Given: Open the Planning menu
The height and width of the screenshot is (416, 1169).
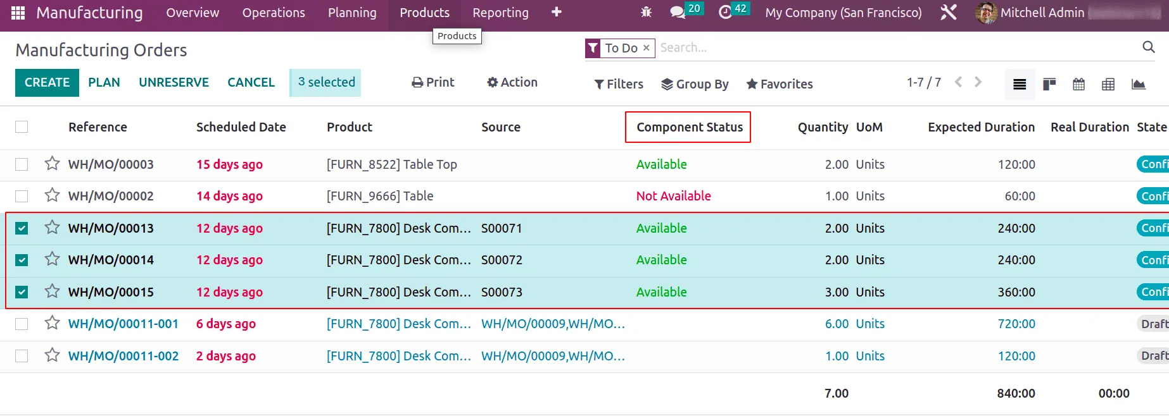Looking at the screenshot, I should click(352, 13).
